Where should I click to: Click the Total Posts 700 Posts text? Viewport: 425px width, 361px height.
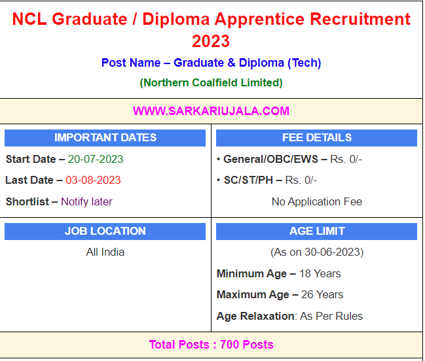[211, 345]
